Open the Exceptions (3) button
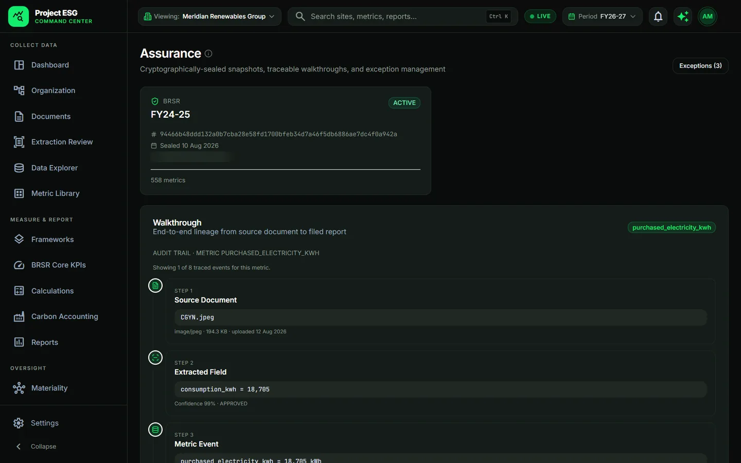 (x=700, y=66)
